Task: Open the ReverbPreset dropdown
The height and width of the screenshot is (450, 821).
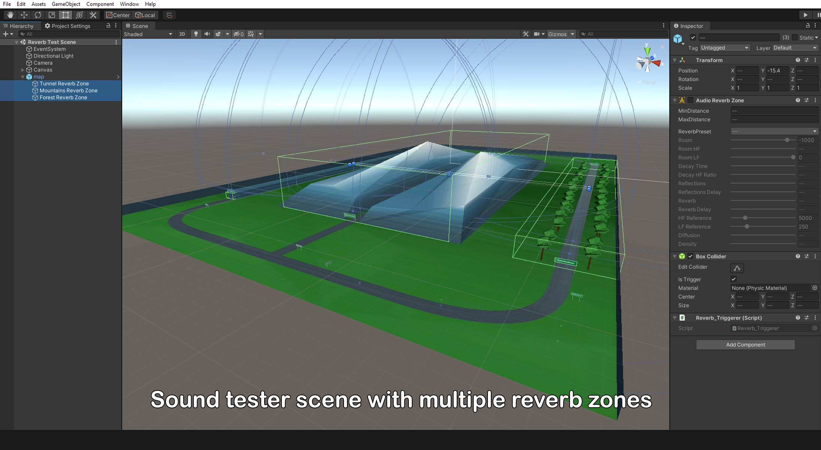Action: (774, 131)
